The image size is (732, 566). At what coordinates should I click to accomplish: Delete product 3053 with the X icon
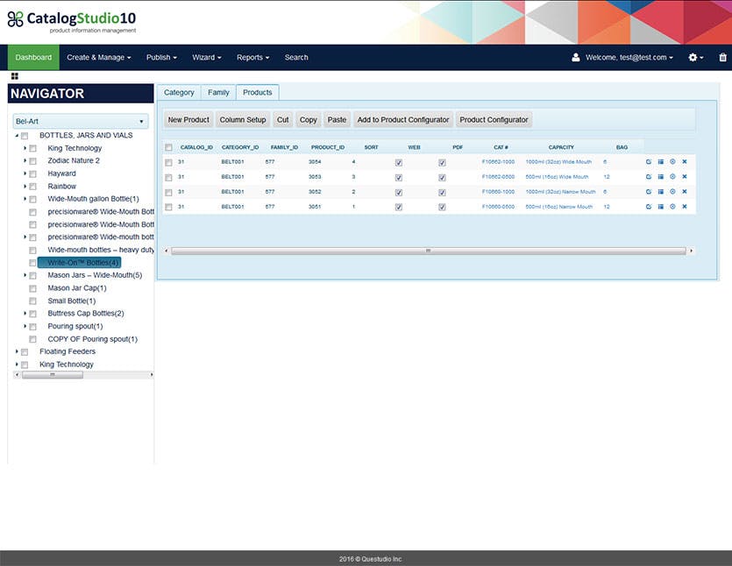tap(685, 176)
